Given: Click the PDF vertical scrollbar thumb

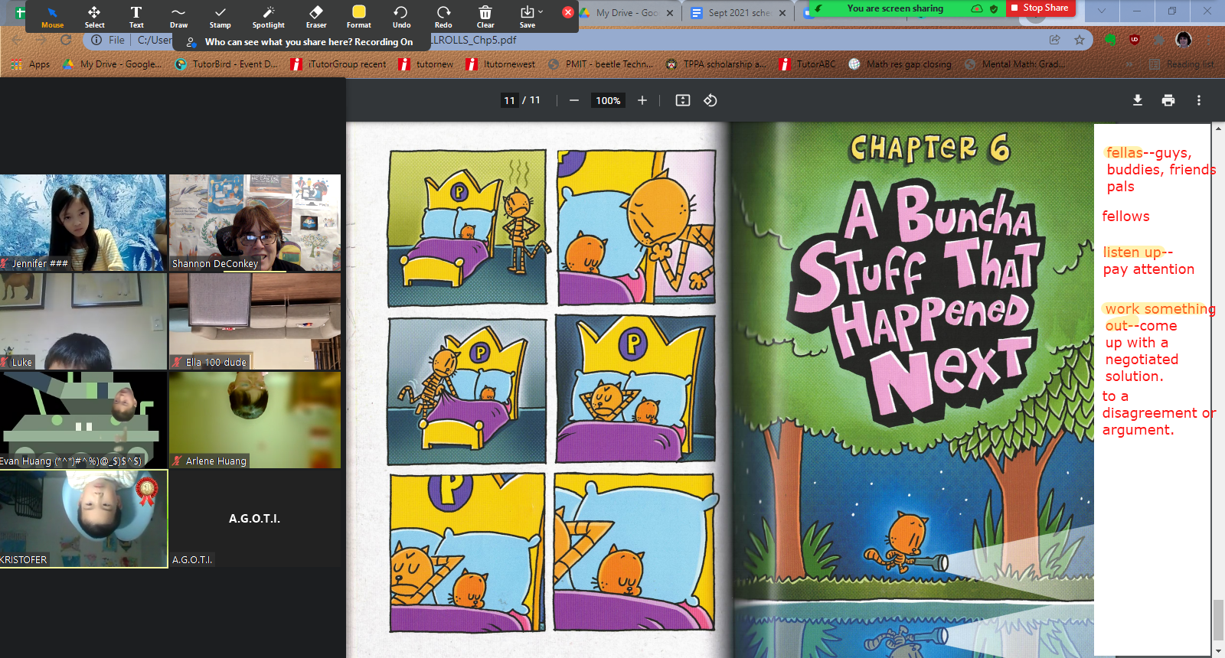Looking at the screenshot, I should coord(1218,620).
